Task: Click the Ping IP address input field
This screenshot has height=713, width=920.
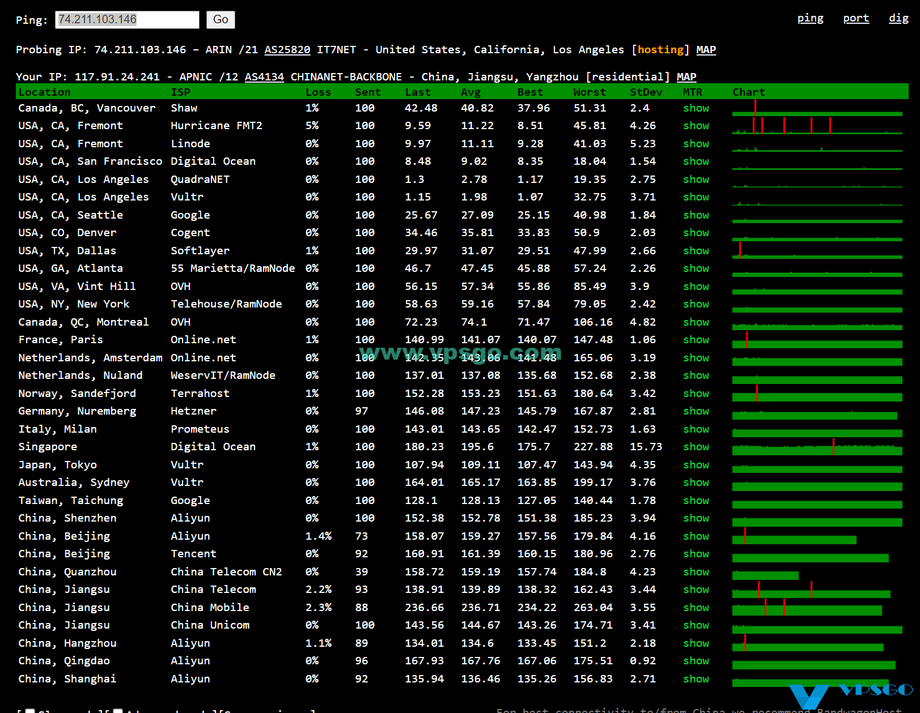Action: point(127,20)
